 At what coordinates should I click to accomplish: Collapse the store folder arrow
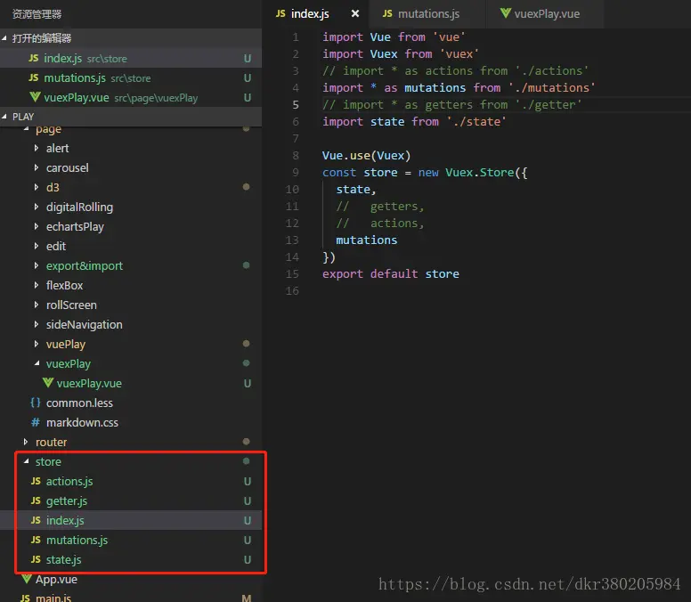pos(26,461)
